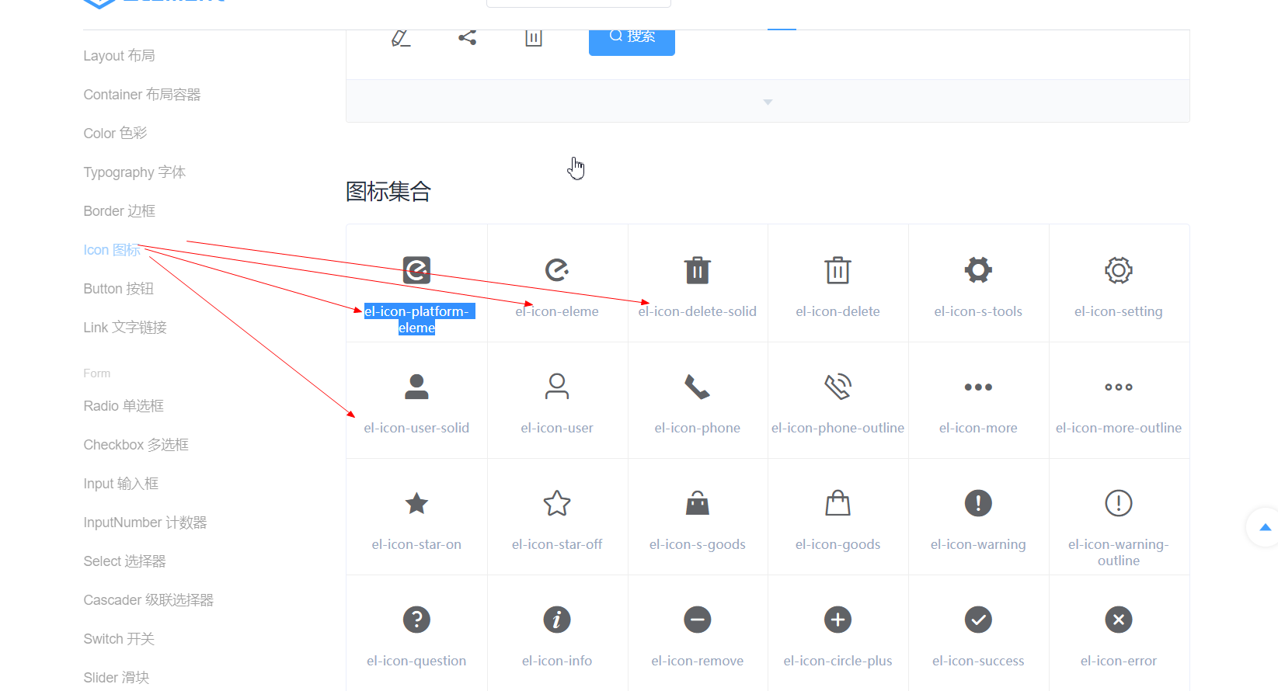Screen dimensions: 1278x691
Task: Select the el-icon-user outline icon
Action: [x=557, y=387]
